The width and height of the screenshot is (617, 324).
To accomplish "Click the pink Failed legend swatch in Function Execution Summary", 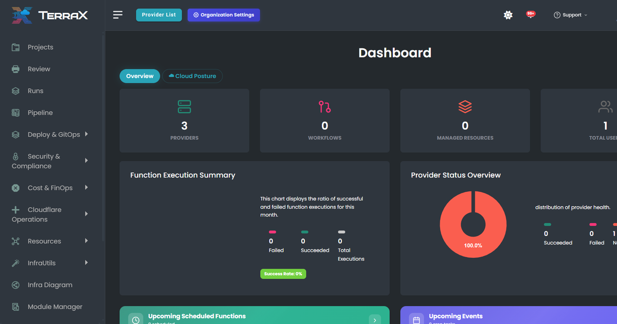I will pos(273,232).
